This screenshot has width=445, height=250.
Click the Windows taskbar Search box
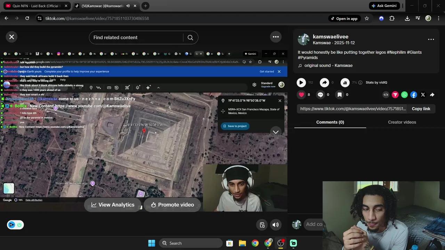coord(191,243)
